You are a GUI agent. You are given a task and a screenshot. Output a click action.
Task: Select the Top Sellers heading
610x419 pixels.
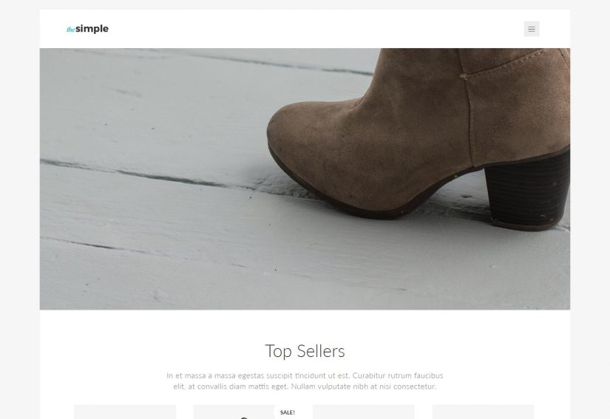305,351
